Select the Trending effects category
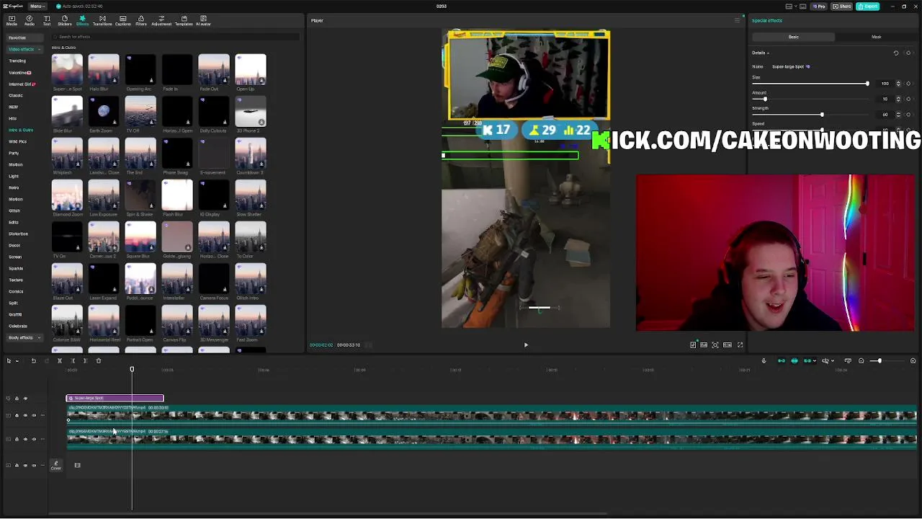 click(x=17, y=61)
